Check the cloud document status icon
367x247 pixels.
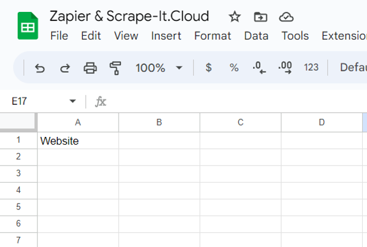click(x=287, y=16)
